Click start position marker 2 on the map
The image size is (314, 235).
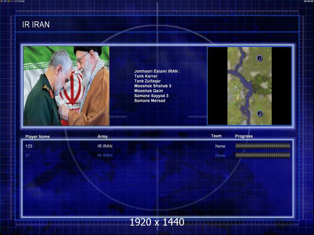[260, 114]
